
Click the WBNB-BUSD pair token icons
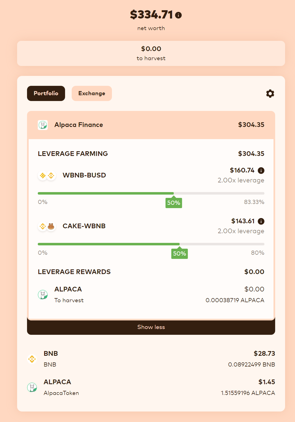(47, 176)
